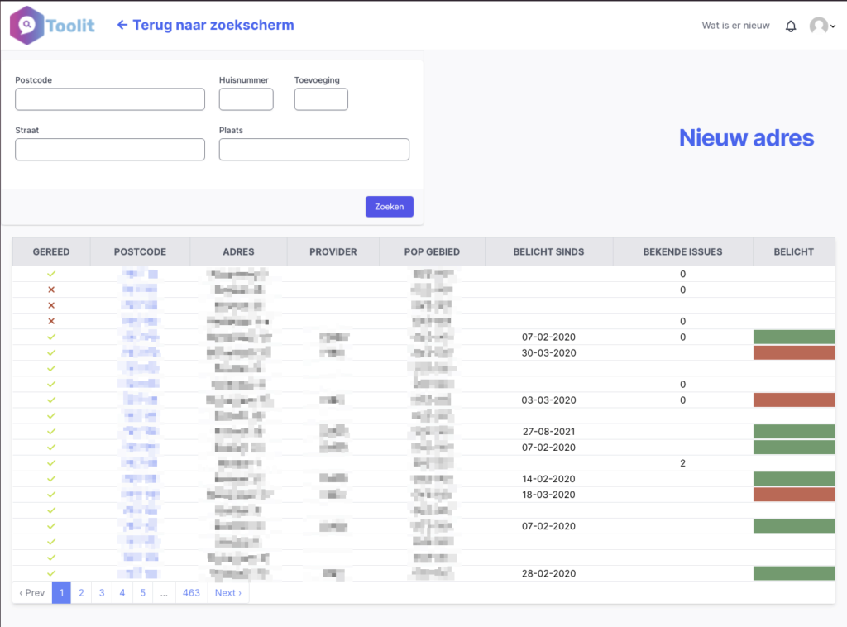Image resolution: width=847 pixels, height=627 pixels.
Task: Sort by the Gereed column header
Action: pyautogui.click(x=51, y=251)
